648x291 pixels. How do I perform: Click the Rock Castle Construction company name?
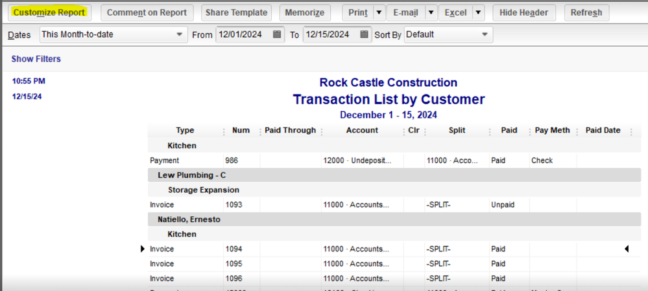click(x=389, y=82)
